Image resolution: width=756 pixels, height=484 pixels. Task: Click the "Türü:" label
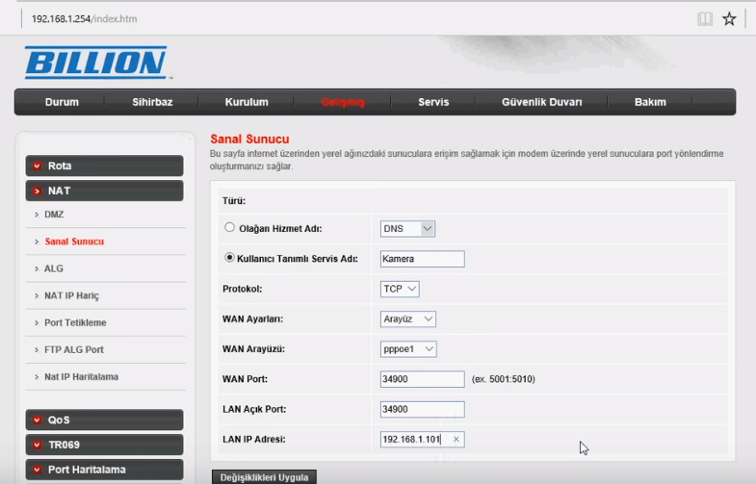(234, 201)
